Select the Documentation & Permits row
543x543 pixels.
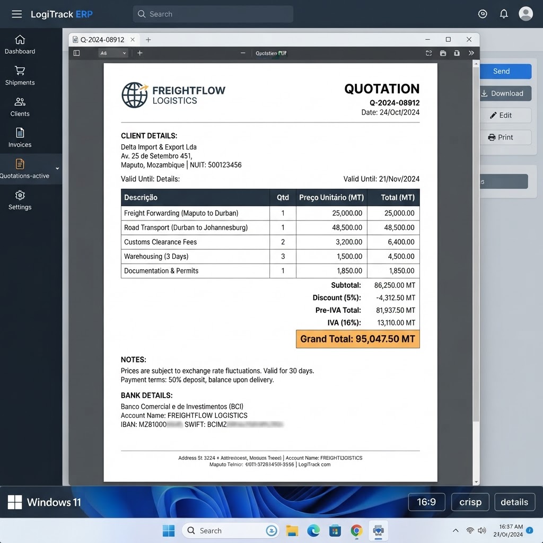(270, 271)
